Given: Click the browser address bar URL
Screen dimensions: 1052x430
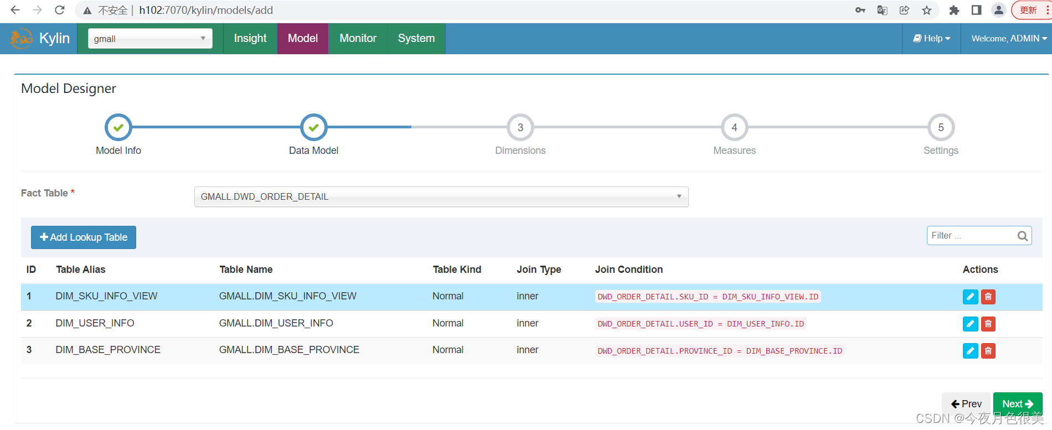Looking at the screenshot, I should [206, 10].
